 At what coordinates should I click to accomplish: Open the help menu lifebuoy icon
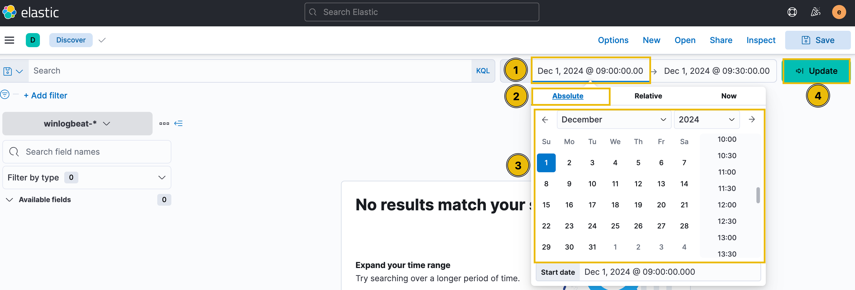(x=792, y=12)
